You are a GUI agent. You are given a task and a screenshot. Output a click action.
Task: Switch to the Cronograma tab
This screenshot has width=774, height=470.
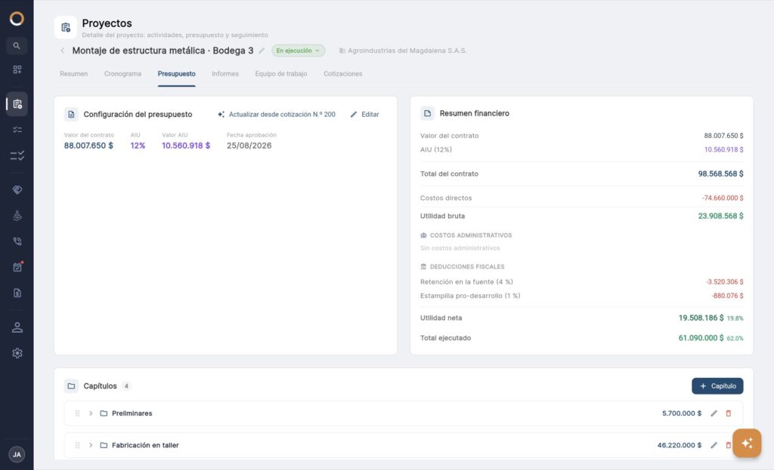click(122, 74)
